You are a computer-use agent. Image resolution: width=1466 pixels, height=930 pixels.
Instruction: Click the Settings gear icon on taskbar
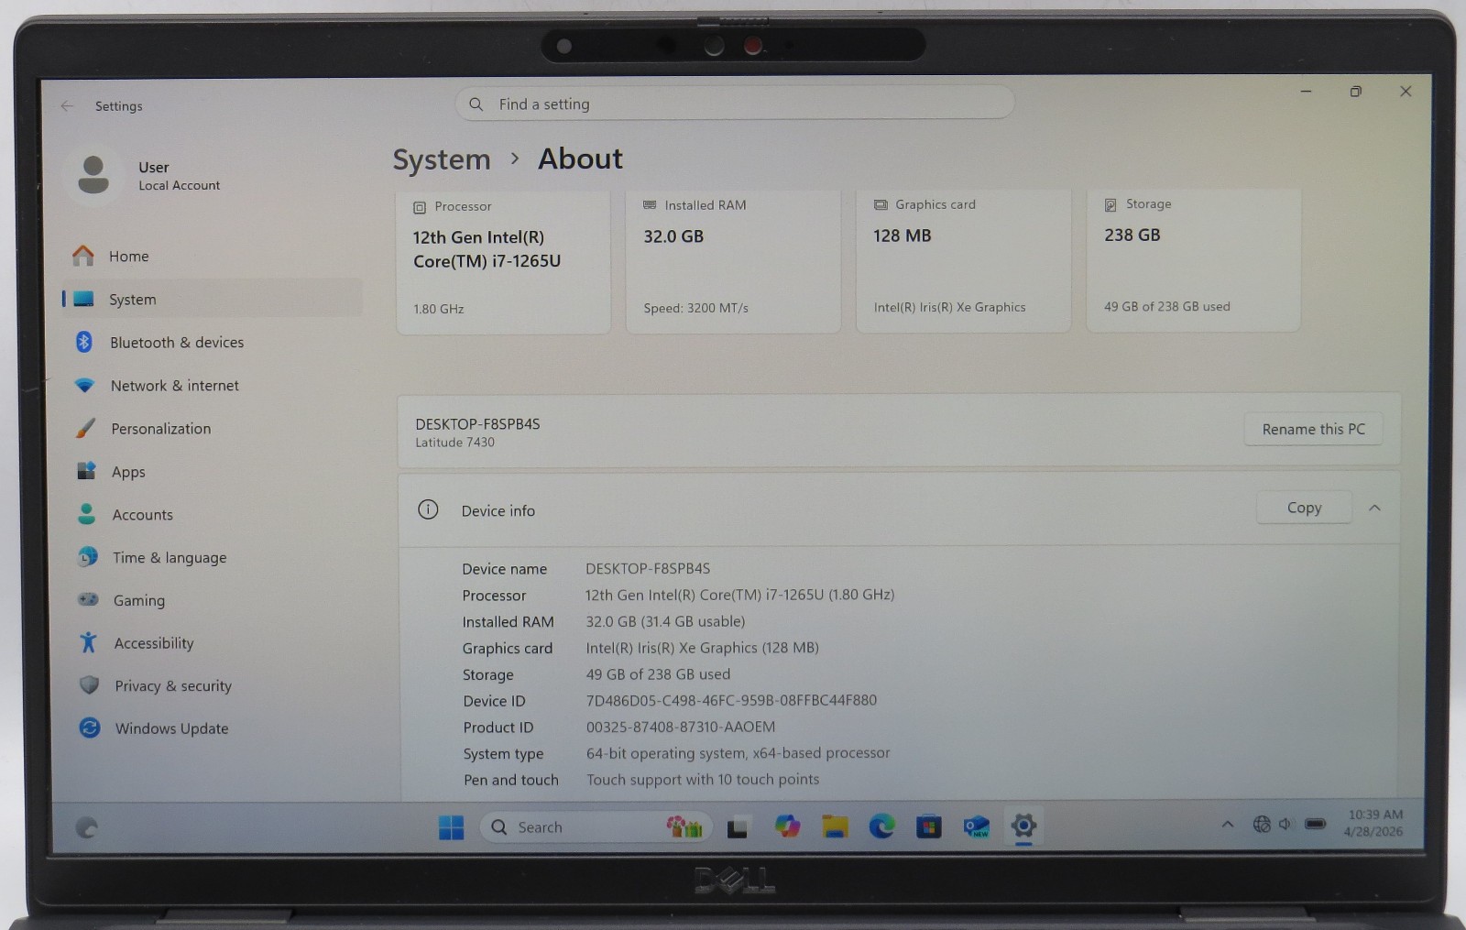click(x=1023, y=826)
